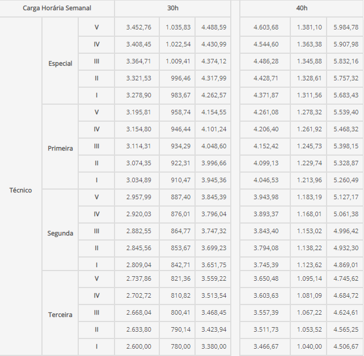
Task: Select cell value 4.154,55
Action: tap(214, 112)
